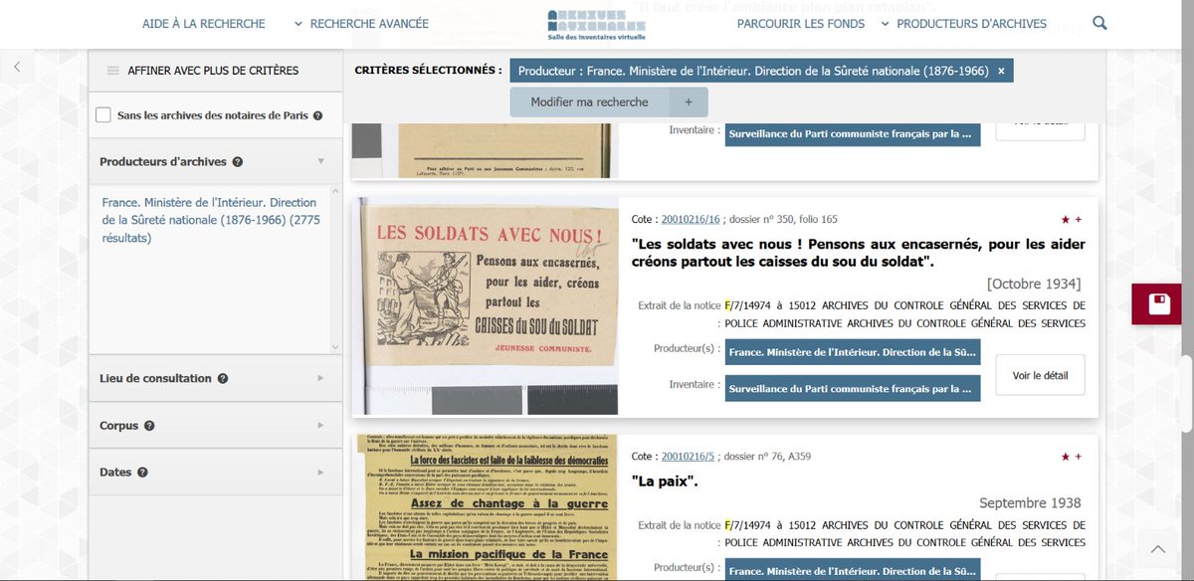The image size is (1194, 581).
Task: Enable the Sans les archives des notaires de Paris checkbox
Action: coord(102,113)
